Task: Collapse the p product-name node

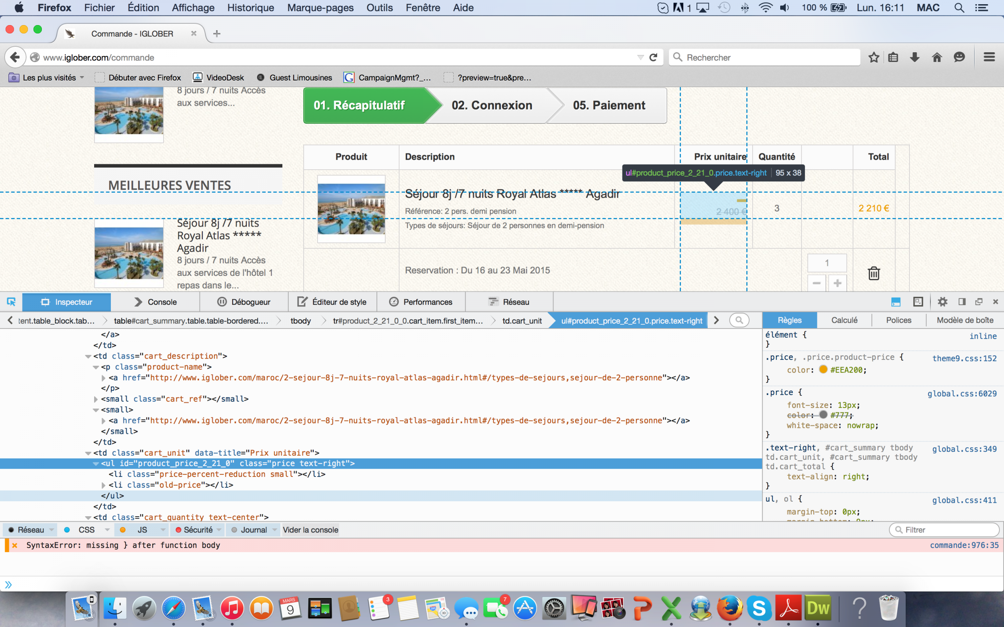Action: 96,367
